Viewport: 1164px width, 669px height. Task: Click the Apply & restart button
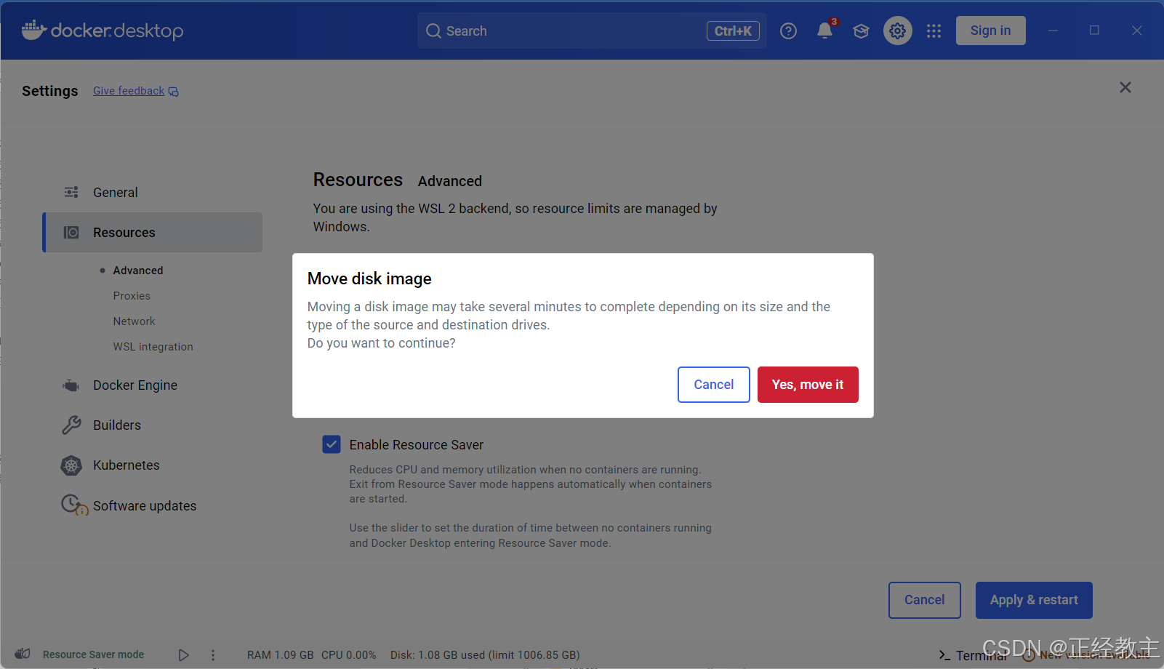click(x=1034, y=600)
